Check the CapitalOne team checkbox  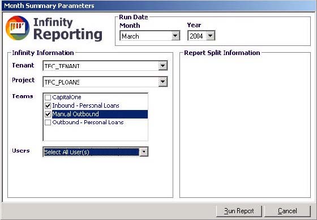click(48, 98)
